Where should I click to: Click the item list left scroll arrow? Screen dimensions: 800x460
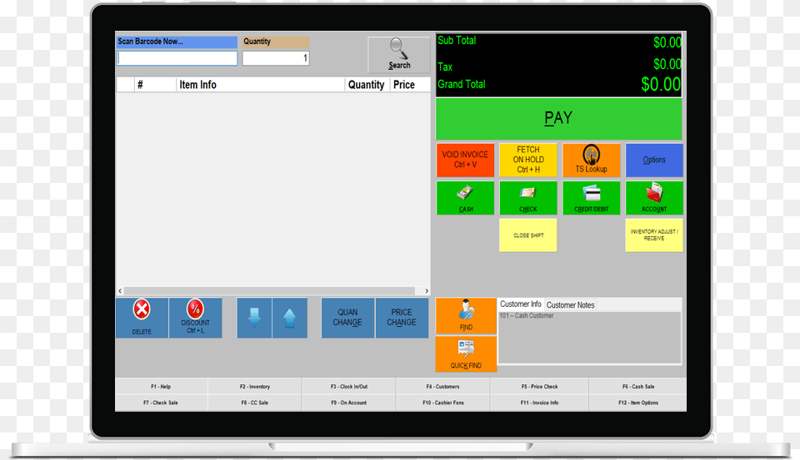120,291
